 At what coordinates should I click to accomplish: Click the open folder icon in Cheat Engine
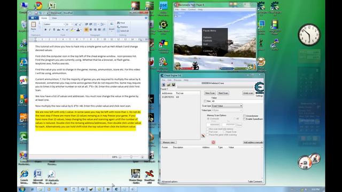click(168, 84)
